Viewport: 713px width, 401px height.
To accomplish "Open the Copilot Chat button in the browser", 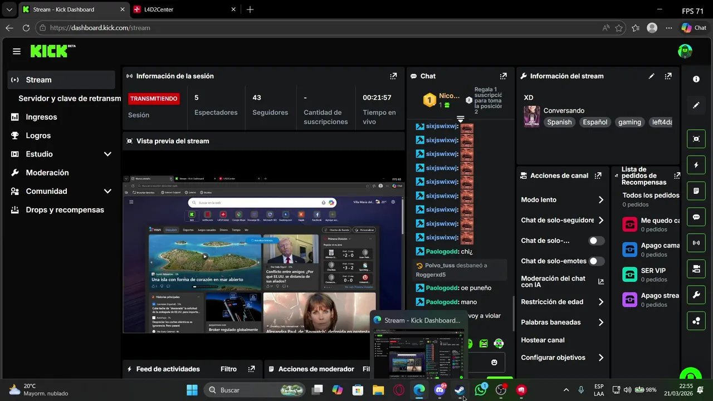I will coord(694,28).
